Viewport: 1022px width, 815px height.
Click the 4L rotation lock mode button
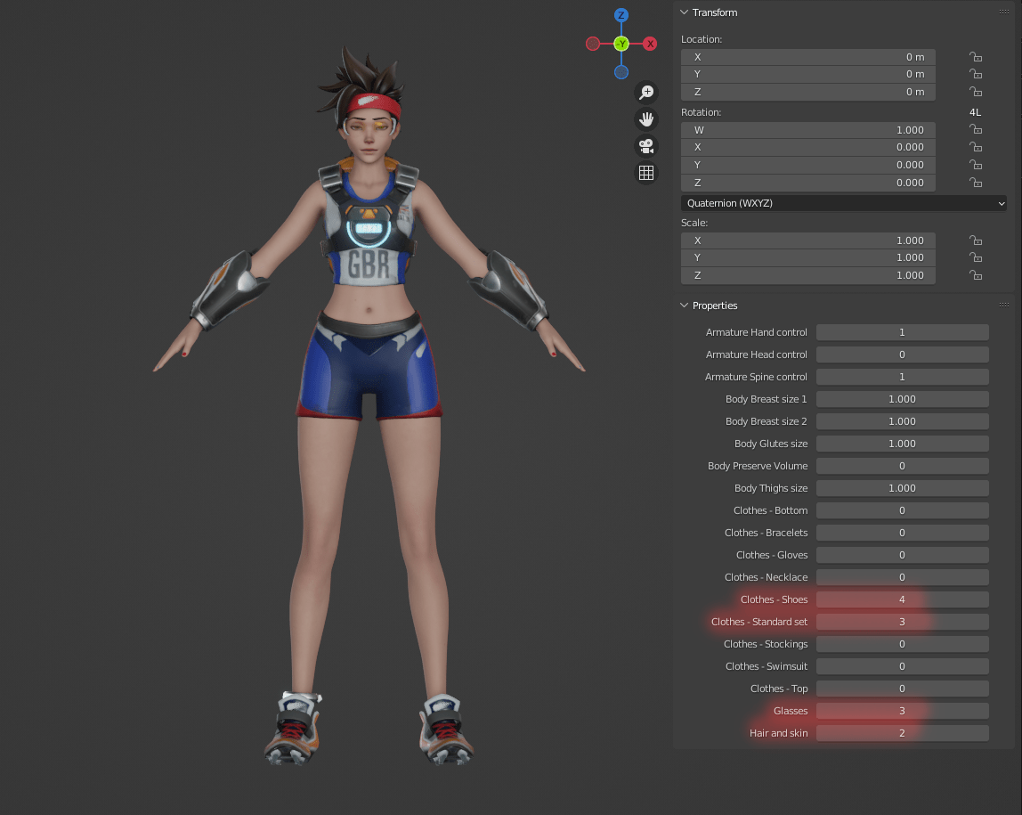click(x=975, y=112)
